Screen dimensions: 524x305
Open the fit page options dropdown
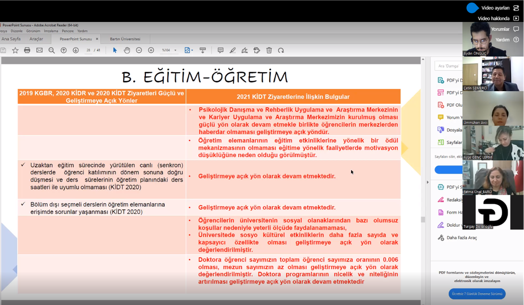coord(188,50)
